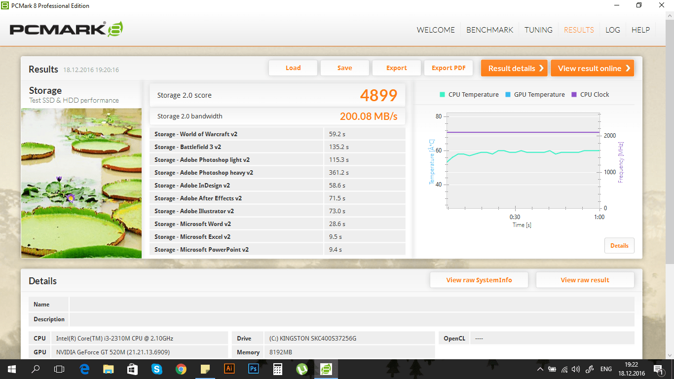The width and height of the screenshot is (674, 379).
Task: Toggle CPU Clock series in chart legend
Action: (x=590, y=95)
